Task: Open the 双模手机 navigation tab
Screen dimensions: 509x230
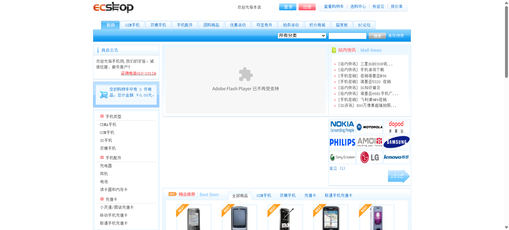Action: pyautogui.click(x=158, y=25)
